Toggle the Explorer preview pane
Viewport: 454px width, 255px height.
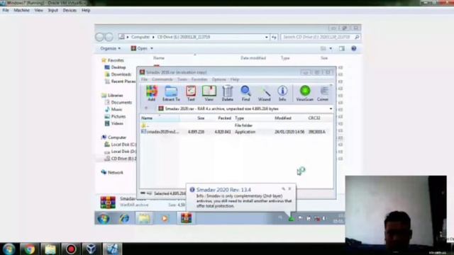[x=342, y=49]
